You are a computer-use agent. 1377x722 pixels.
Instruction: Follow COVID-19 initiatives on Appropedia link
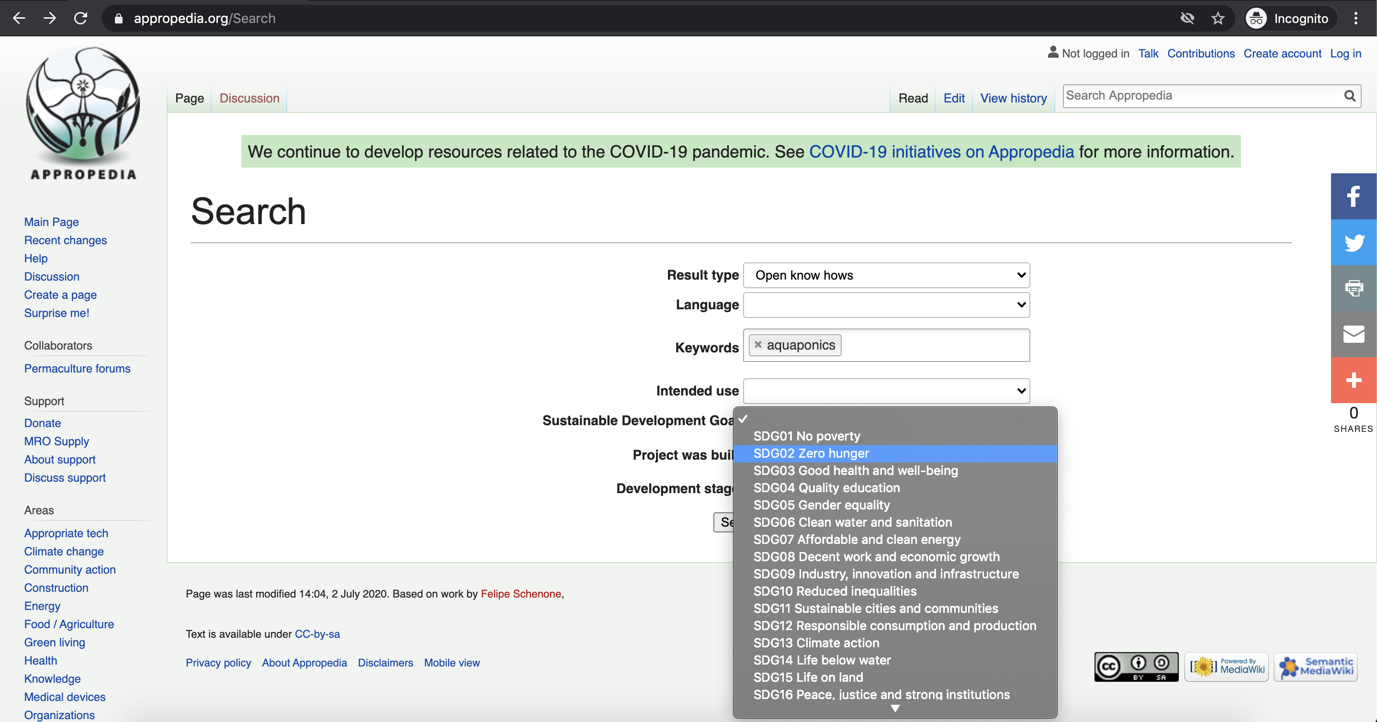(941, 152)
